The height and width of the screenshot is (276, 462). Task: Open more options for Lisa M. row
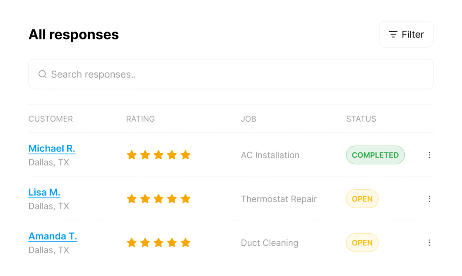429,199
